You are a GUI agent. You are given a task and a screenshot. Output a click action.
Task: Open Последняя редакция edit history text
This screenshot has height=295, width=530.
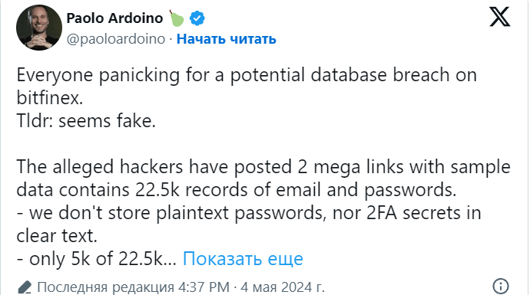click(x=105, y=287)
